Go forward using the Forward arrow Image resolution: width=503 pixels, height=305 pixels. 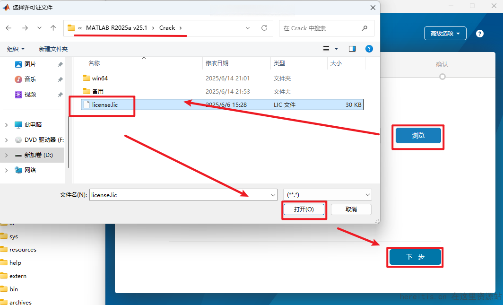25,28
